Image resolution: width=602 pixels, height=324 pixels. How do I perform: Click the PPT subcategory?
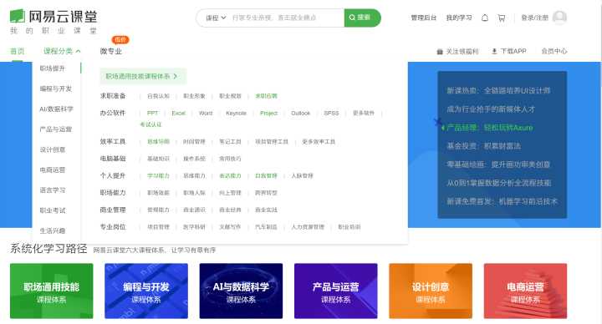152,113
